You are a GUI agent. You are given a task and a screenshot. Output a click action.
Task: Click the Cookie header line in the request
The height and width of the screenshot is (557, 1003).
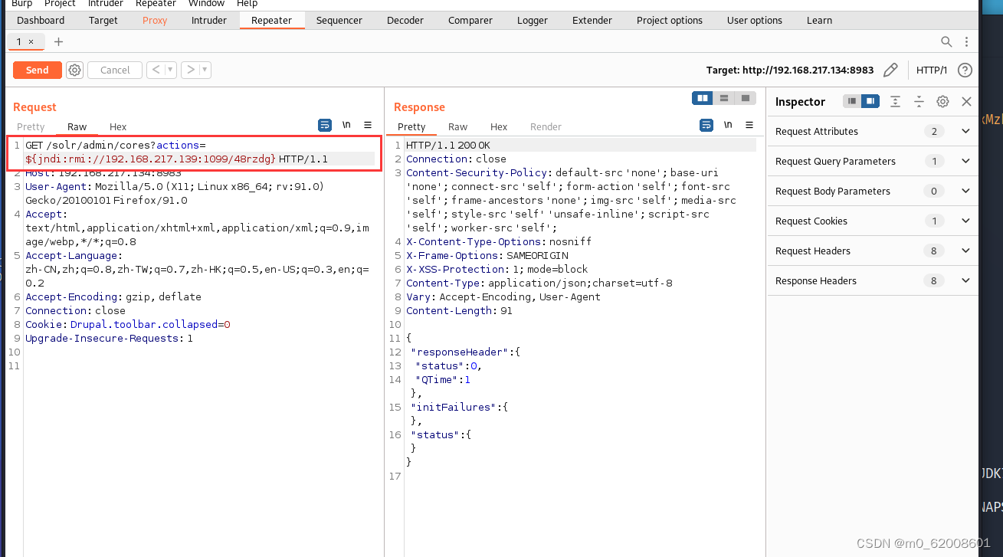(128, 325)
